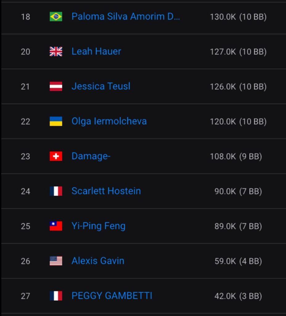Image resolution: width=286 pixels, height=316 pixels.
Task: Click the United Kingdom flag icon
Action: [56, 52]
